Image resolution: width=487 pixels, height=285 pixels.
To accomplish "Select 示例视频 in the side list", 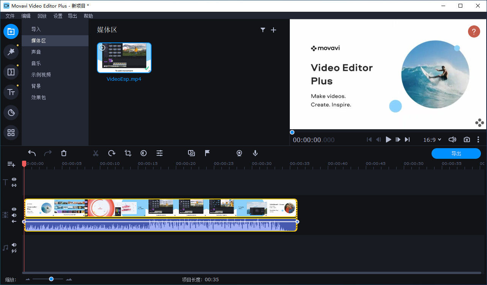I will (55, 75).
